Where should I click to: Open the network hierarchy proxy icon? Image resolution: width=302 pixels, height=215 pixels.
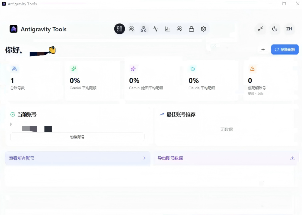coord(143,29)
